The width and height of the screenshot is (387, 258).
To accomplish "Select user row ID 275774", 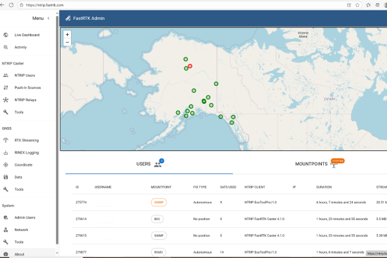I will [229, 202].
